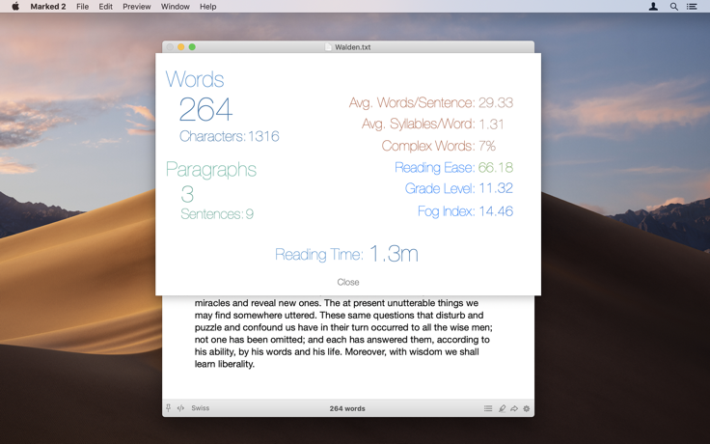This screenshot has height=444, width=710.
Task: Zoom the Walden.txt window with green button
Action: click(192, 46)
